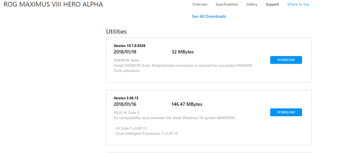Click the Dual Intelligent Processors 5 v1.05.13 line
347x153 pixels.
(x=146, y=133)
